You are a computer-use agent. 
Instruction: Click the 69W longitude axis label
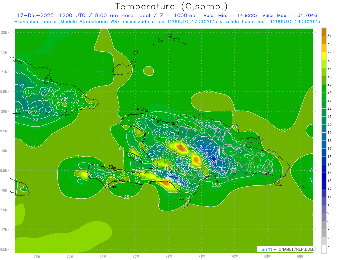[267, 256]
